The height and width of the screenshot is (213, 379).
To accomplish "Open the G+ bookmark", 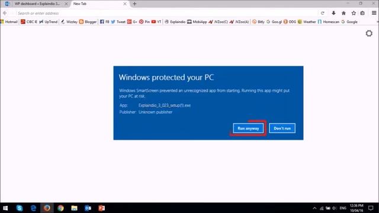I will pos(132,22).
